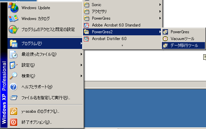Click the ヘルプとサポート question mark icon
This screenshot has width=206, height=129.
(x=13, y=87)
